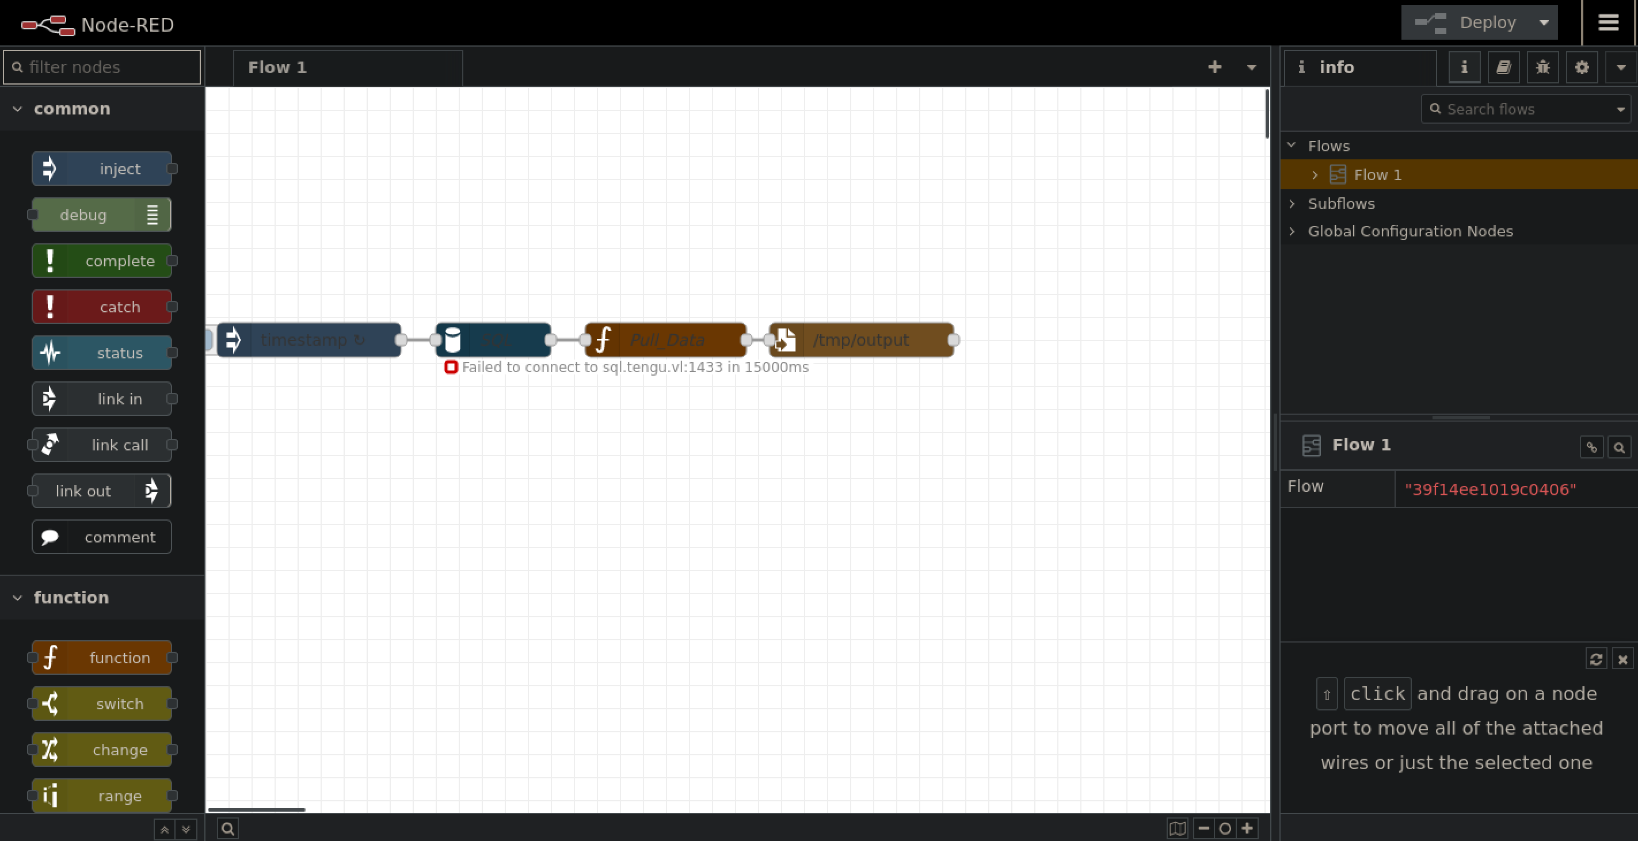Reset zoom with the circle button
This screenshot has height=841, width=1638.
[x=1225, y=828]
